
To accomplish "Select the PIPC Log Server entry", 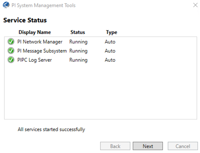I will tap(101, 60).
